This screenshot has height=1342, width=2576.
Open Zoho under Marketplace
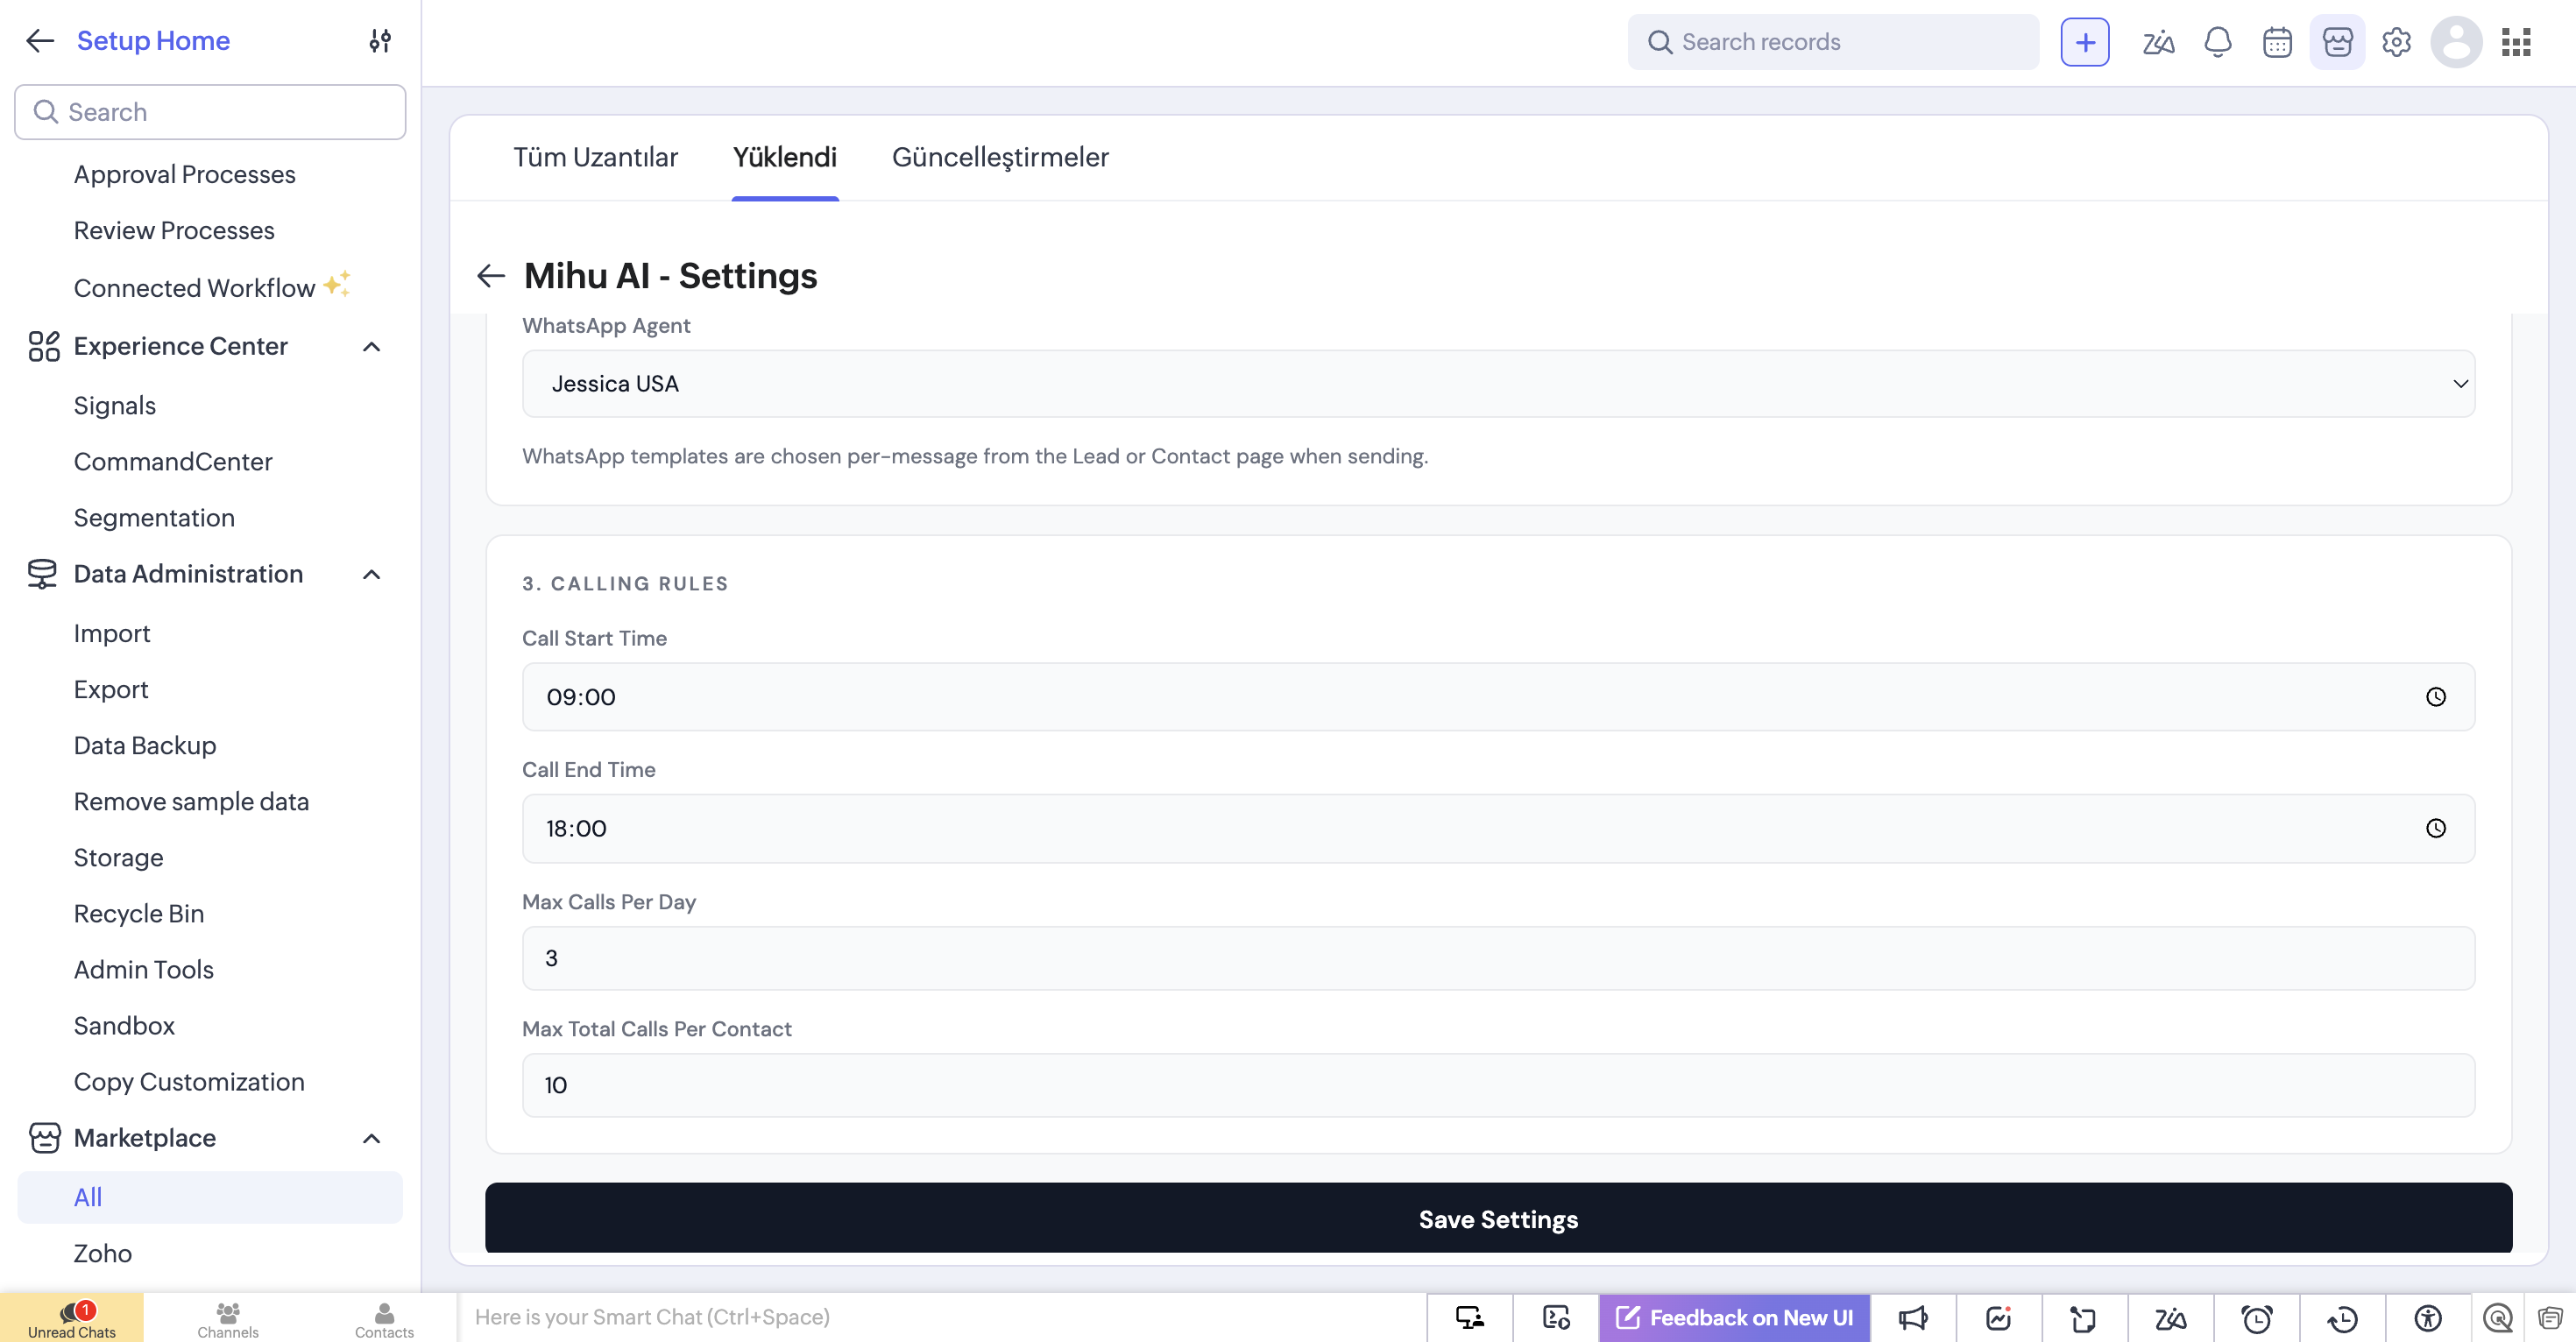[x=103, y=1253]
